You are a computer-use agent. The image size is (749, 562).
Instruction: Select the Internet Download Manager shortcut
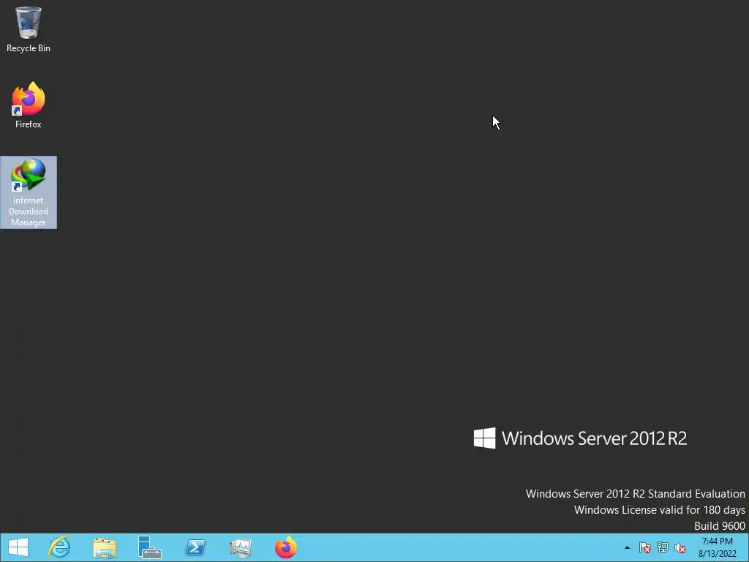tap(29, 192)
